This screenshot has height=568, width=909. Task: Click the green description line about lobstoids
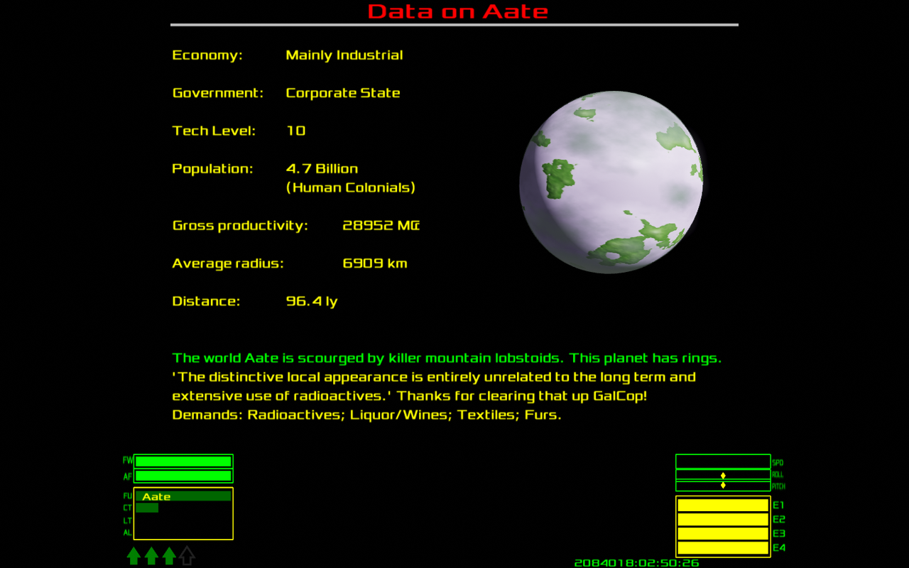point(447,359)
